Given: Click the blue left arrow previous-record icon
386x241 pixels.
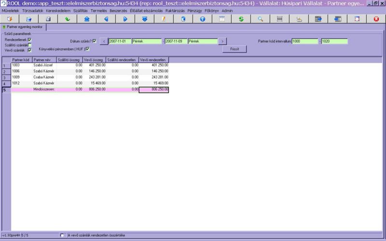Looking at the screenshot, I should [106, 19].
